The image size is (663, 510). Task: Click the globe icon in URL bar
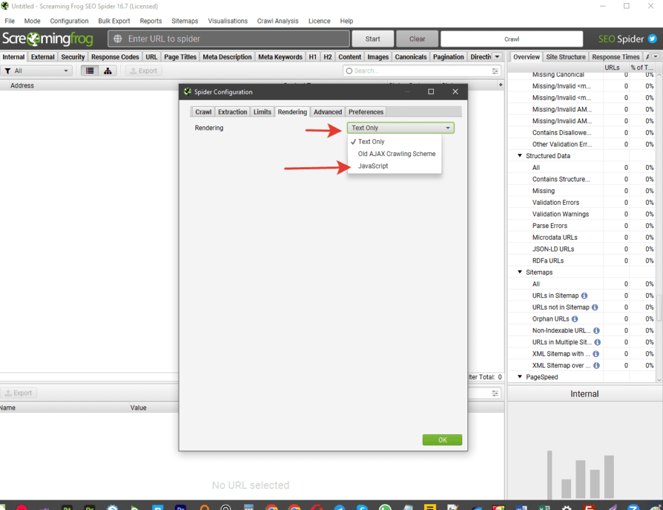[x=118, y=39]
